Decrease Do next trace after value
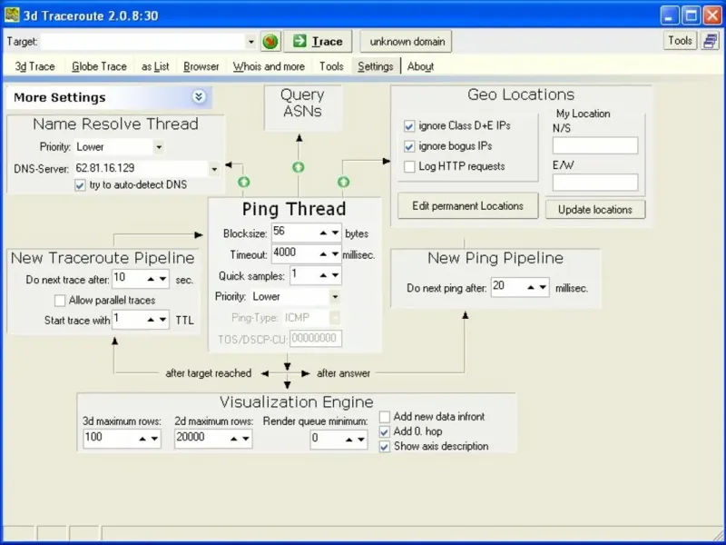 pos(163,279)
